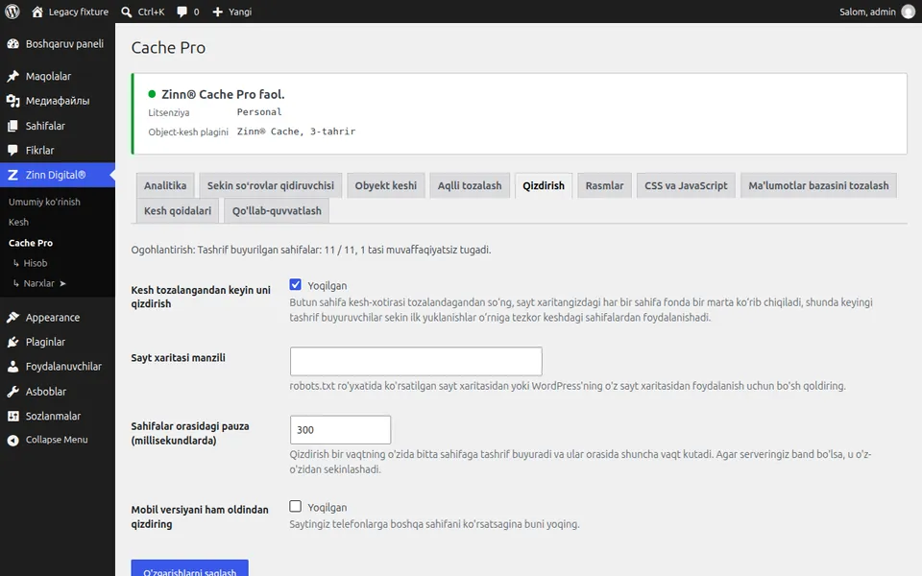
Task: Click the Zinn Digital Z icon
Action: pos(12,175)
